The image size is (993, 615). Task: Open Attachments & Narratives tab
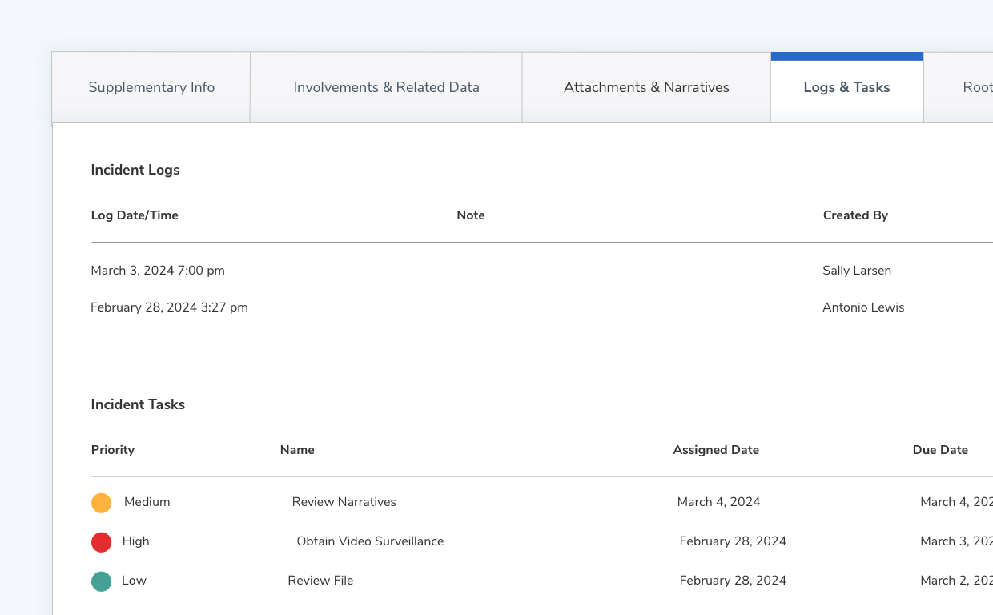646,87
